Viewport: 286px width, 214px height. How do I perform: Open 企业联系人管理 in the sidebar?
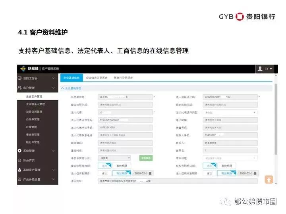coord(35,104)
